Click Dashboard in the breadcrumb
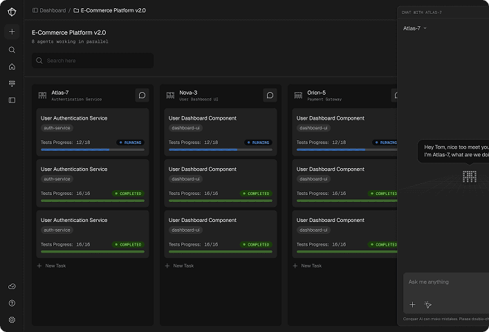 (x=53, y=10)
